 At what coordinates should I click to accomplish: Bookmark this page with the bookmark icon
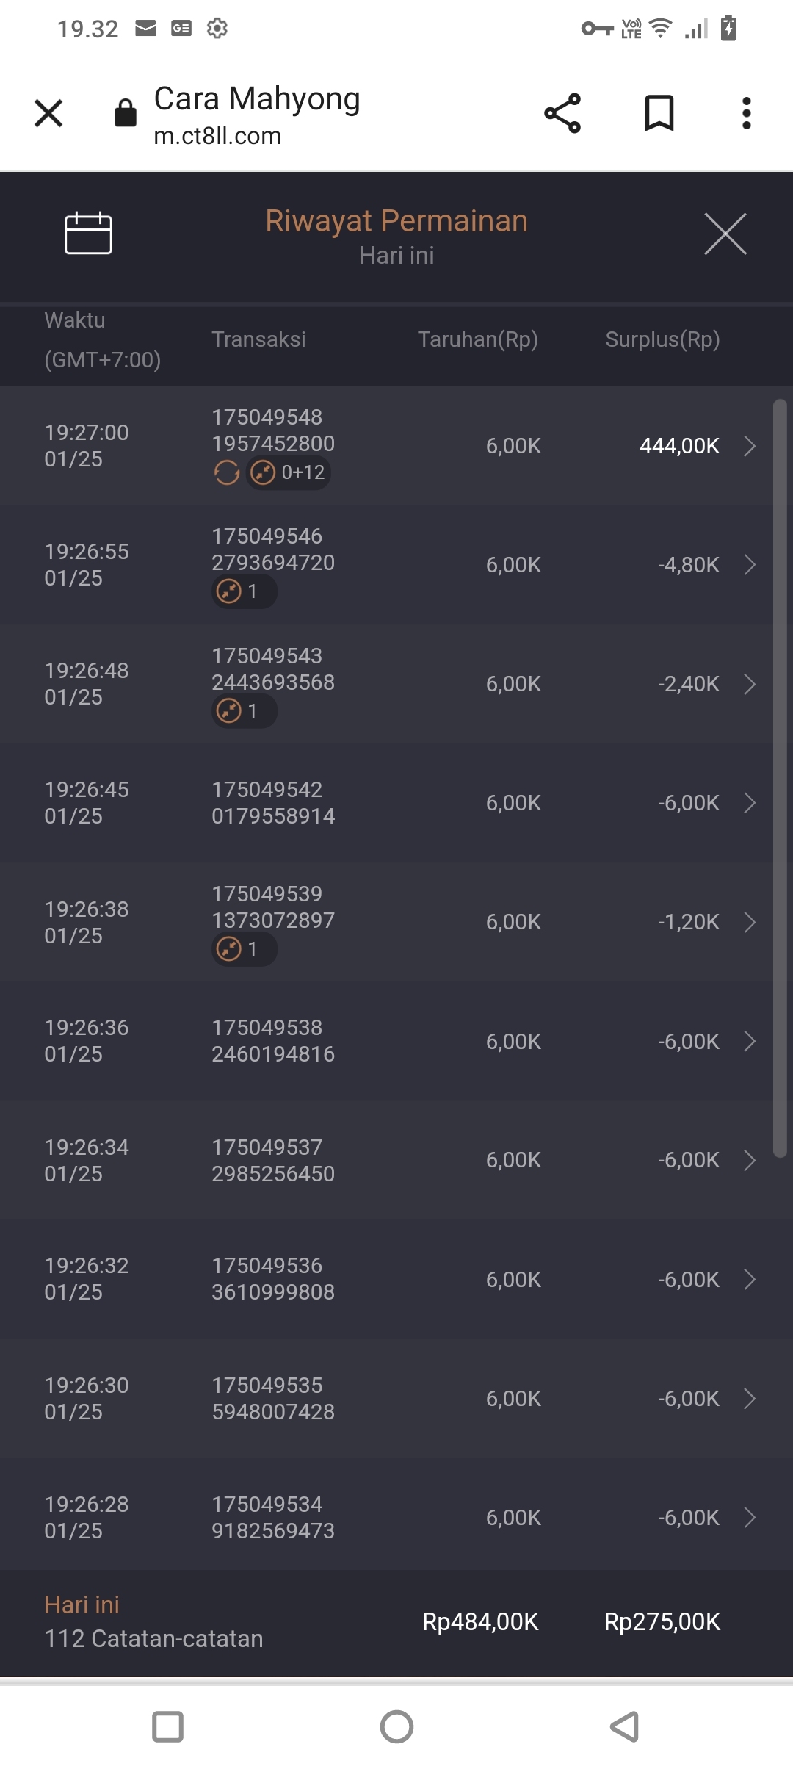coord(659,113)
